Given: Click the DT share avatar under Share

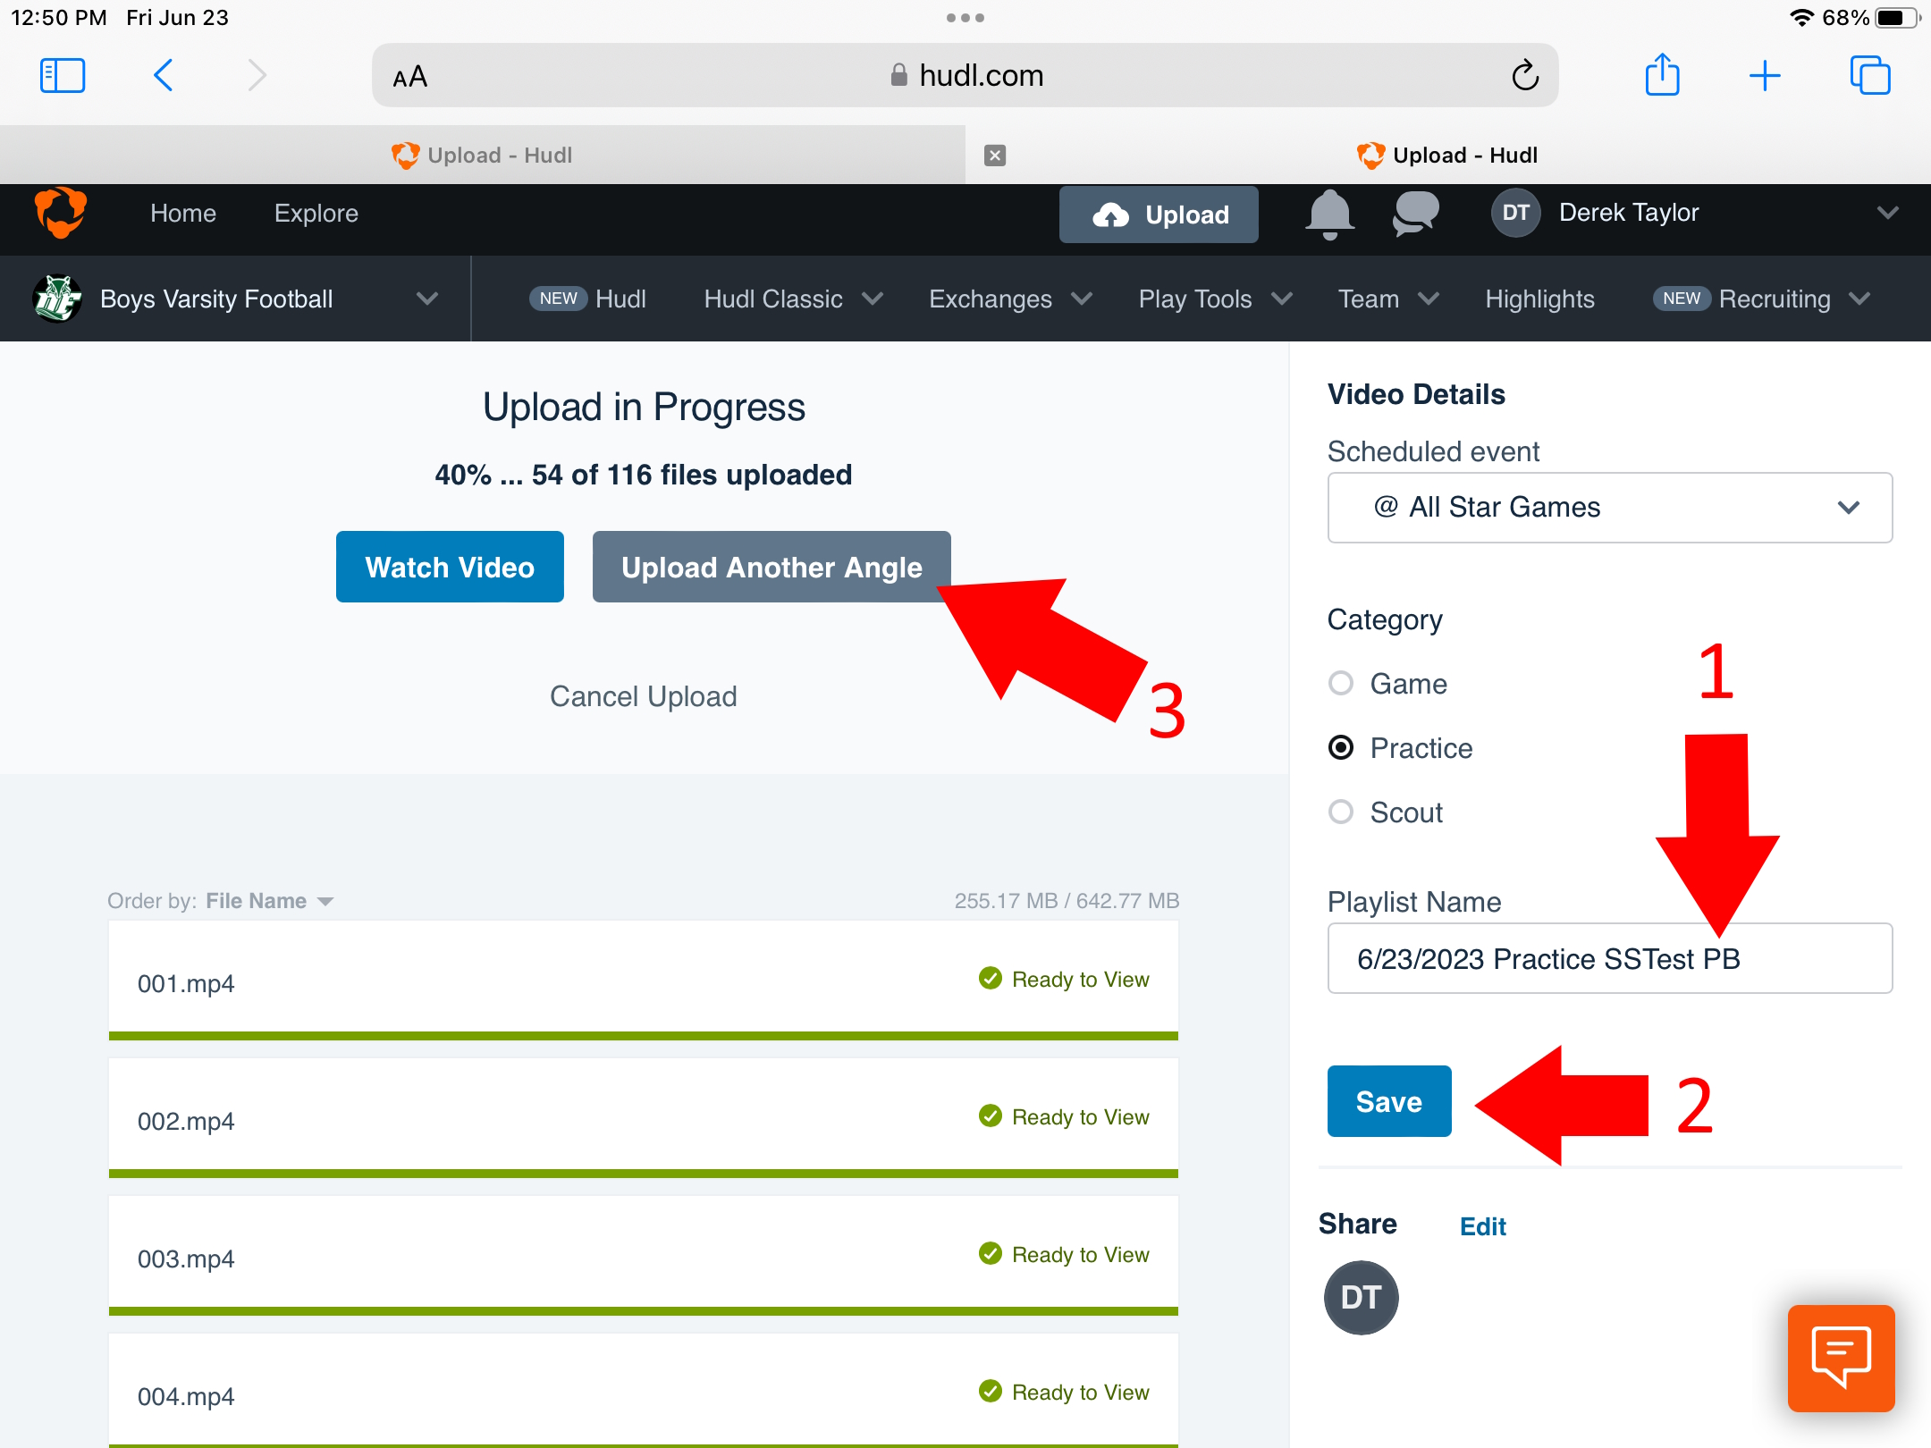Looking at the screenshot, I should tap(1361, 1298).
